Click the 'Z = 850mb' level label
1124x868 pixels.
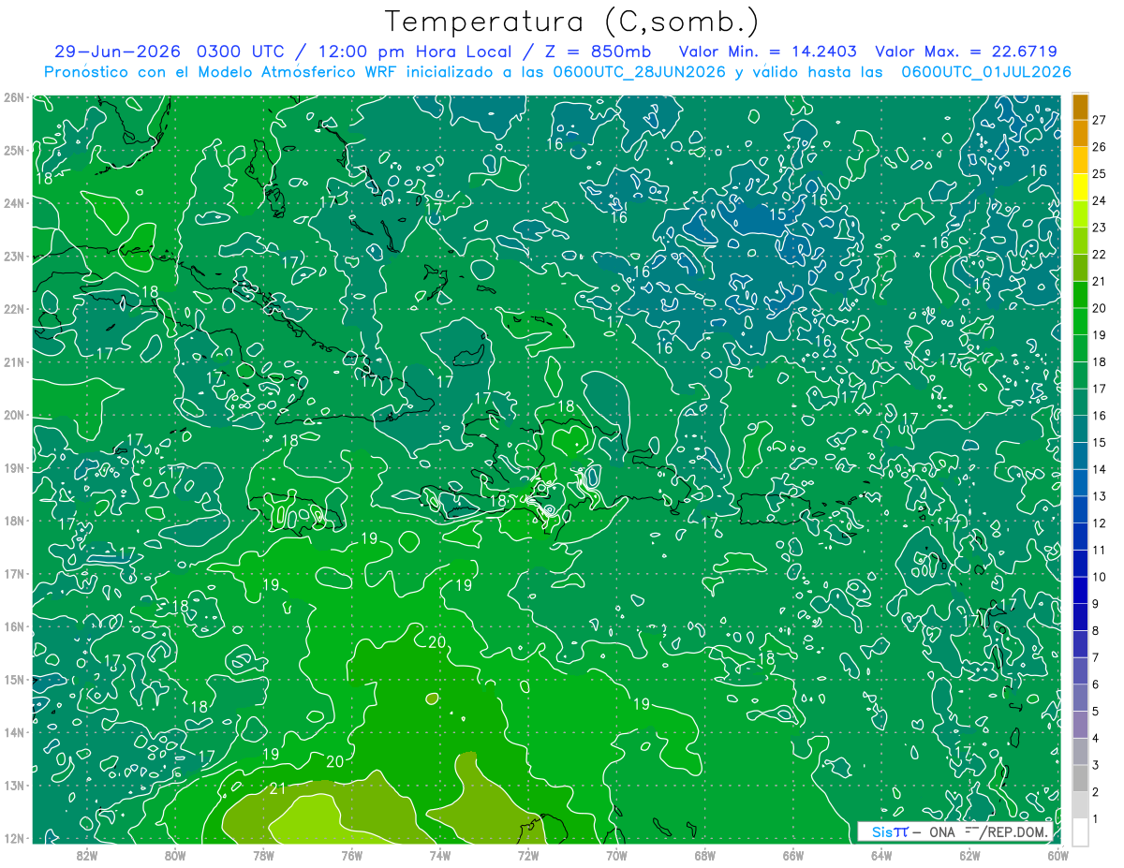click(599, 51)
